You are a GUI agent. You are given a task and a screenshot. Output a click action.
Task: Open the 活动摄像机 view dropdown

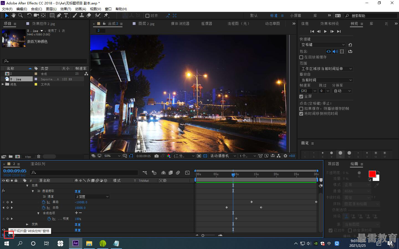click(223, 156)
